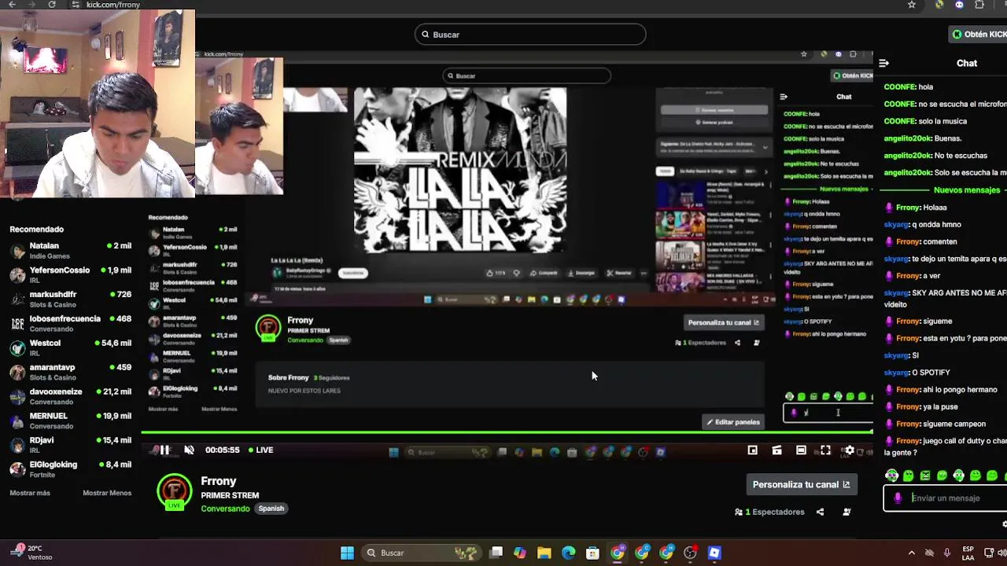Open Natalan recommended channel
Image resolution: width=1007 pixels, height=566 pixels.
click(x=71, y=251)
